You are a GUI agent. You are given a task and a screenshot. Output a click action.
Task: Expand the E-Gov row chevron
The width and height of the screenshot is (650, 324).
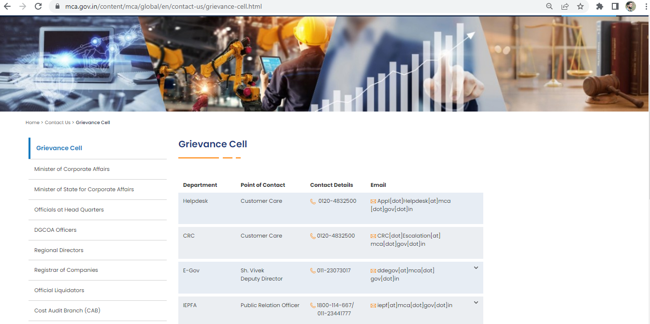click(476, 268)
